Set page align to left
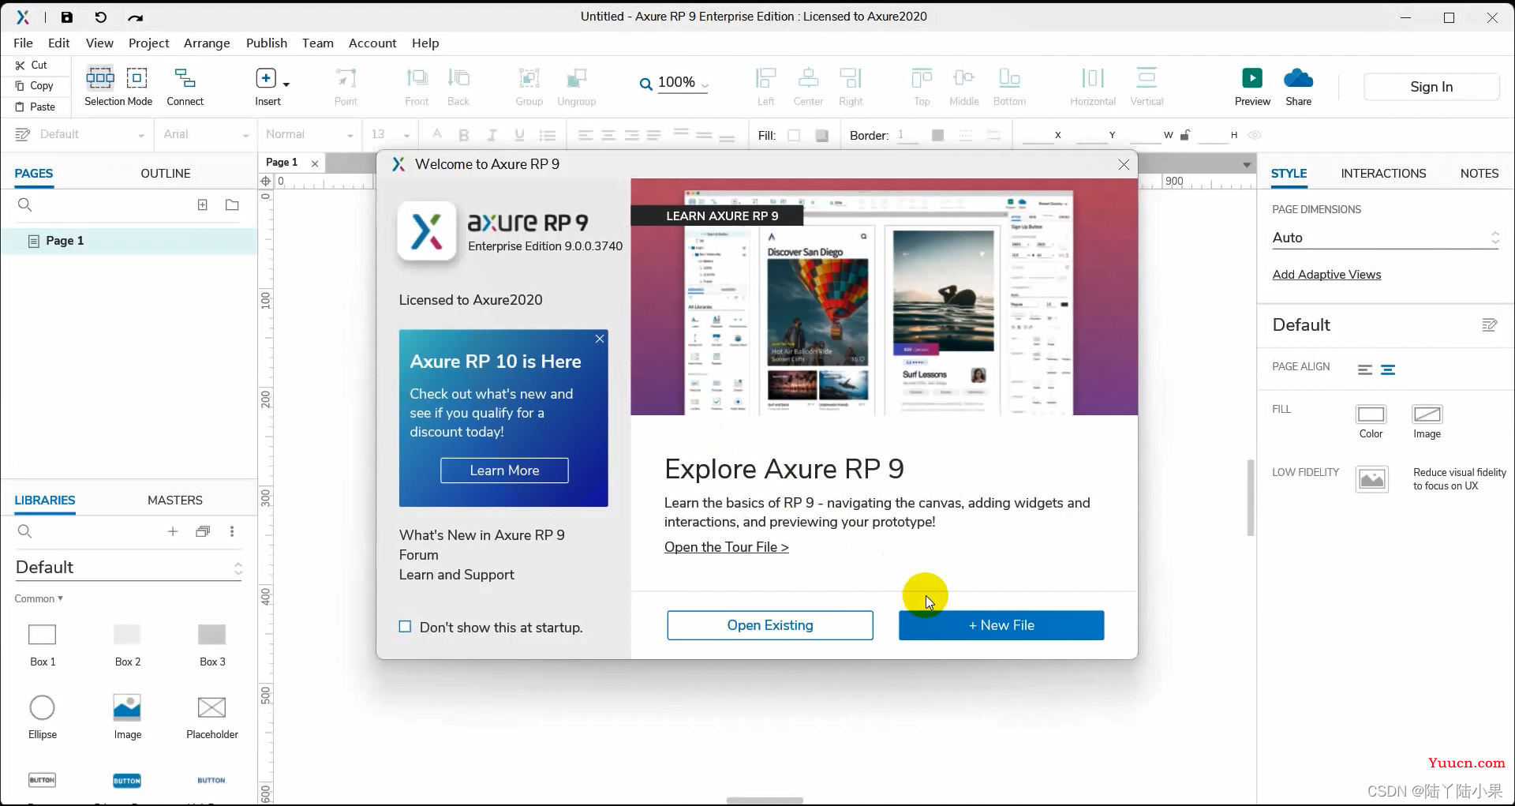Screen dimensions: 1515x806 coord(1365,369)
